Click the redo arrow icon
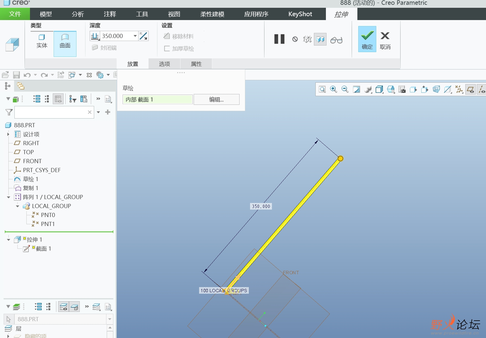Screen dimensions: 486x338 coord(44,75)
